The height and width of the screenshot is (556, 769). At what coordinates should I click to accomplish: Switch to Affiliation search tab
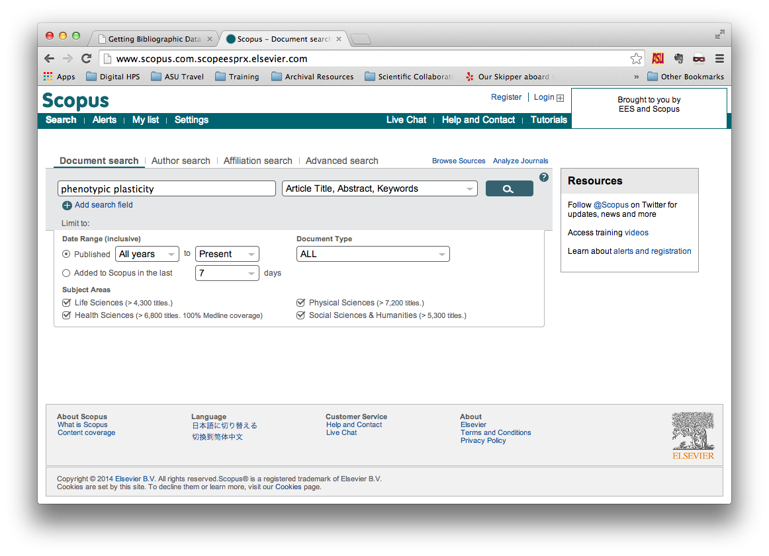[x=257, y=161]
